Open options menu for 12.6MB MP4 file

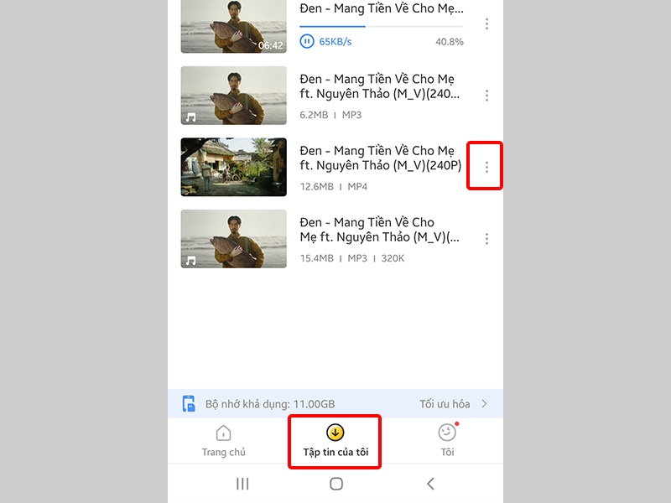pos(486,167)
